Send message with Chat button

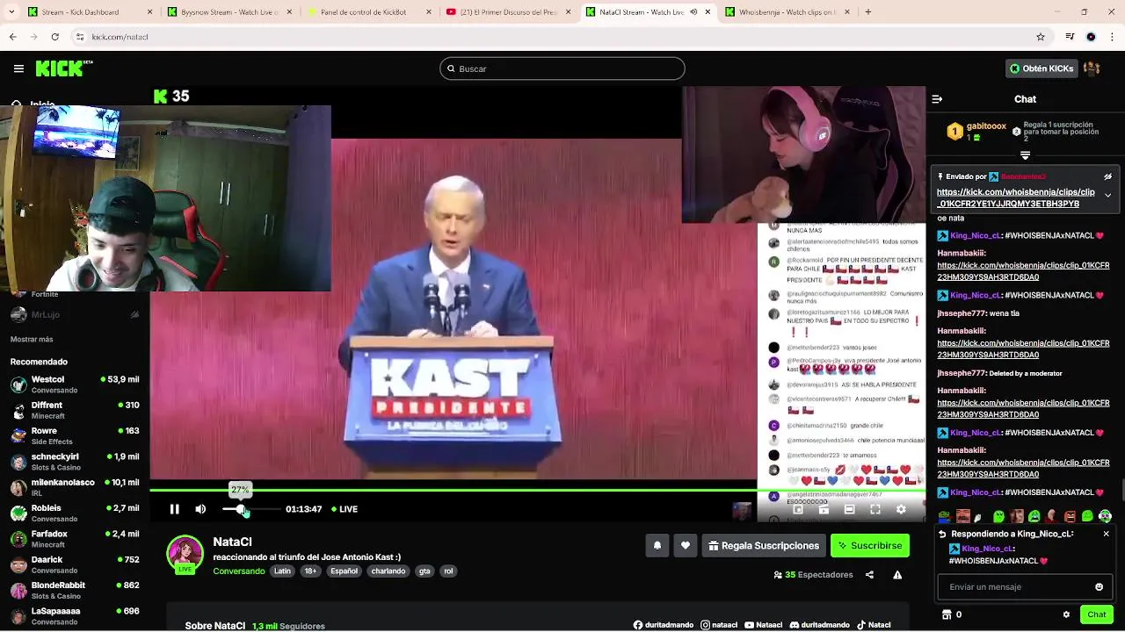click(1097, 614)
